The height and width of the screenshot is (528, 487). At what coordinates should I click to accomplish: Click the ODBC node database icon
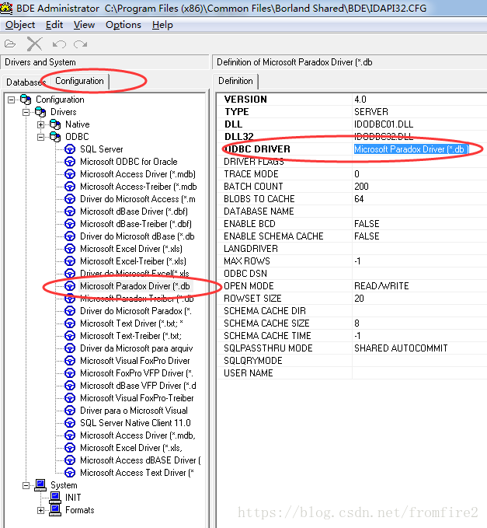(55, 137)
